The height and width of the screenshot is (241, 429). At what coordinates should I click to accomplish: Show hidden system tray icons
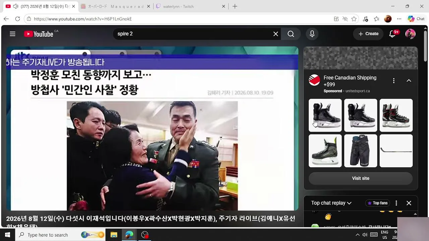point(358,235)
